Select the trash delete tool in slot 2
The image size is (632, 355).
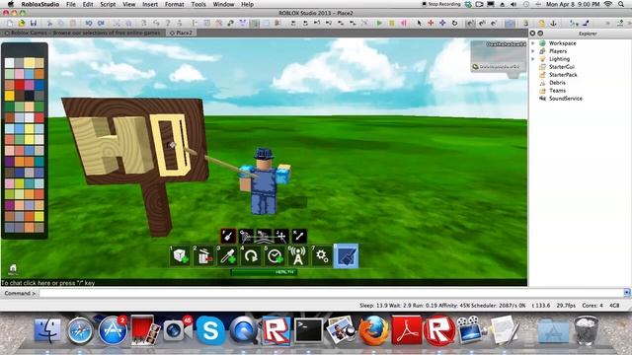(x=203, y=256)
